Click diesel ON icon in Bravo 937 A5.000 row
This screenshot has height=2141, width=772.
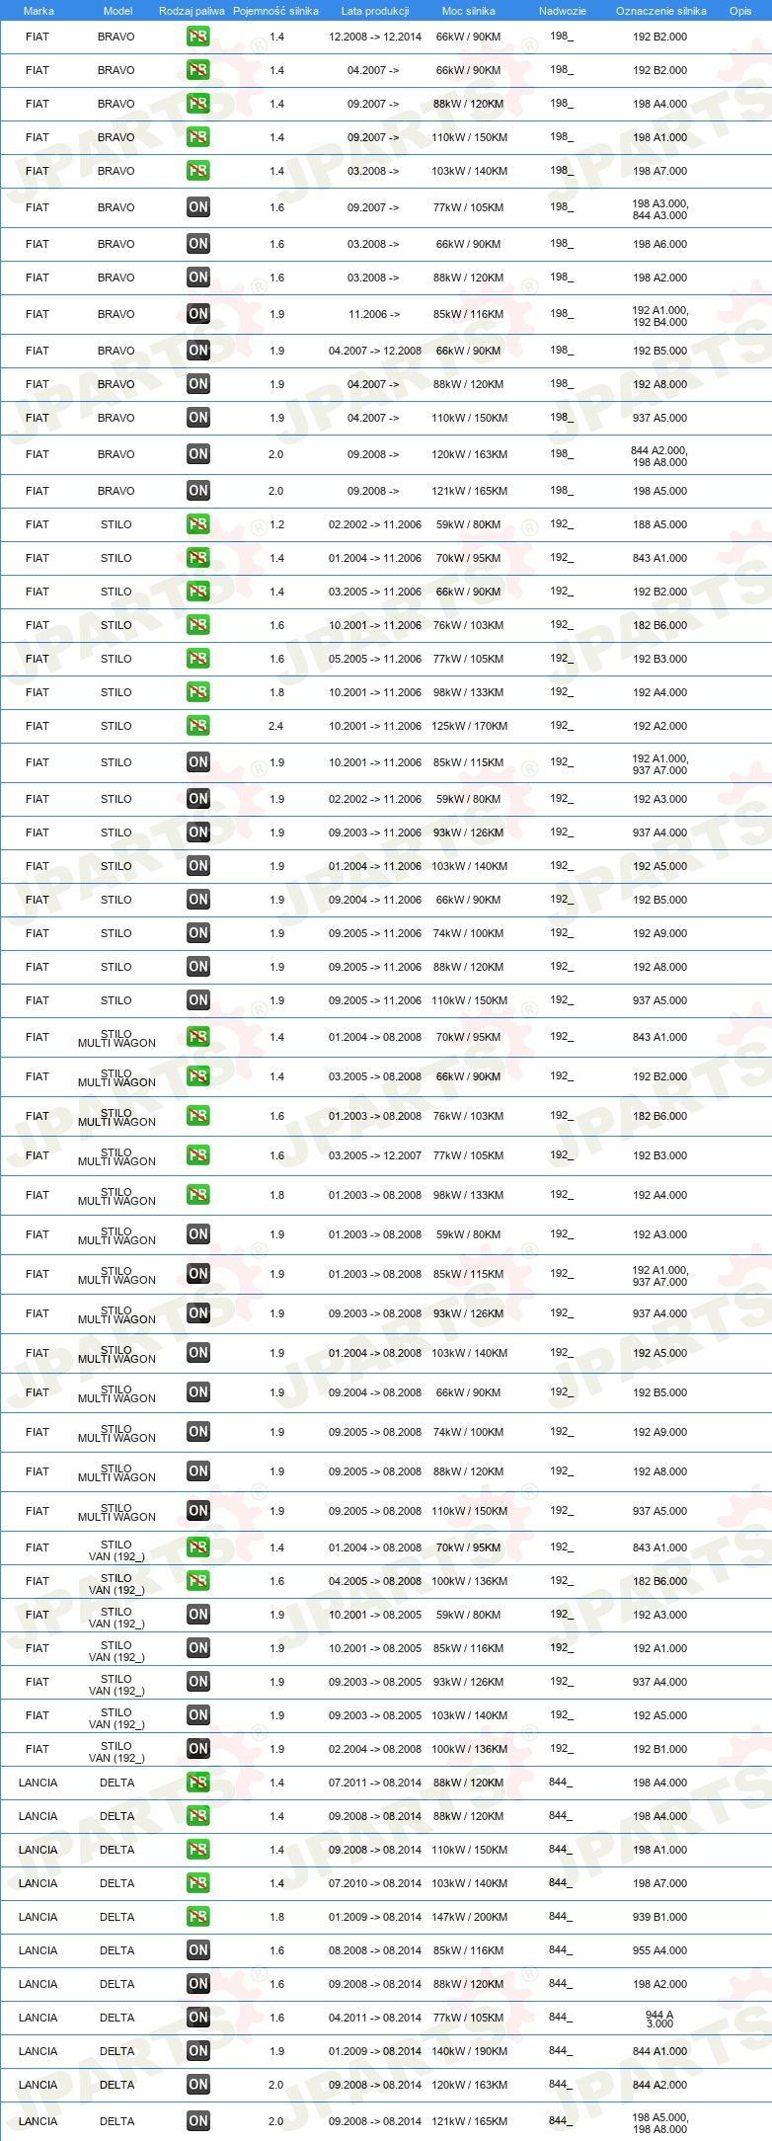pos(198,418)
